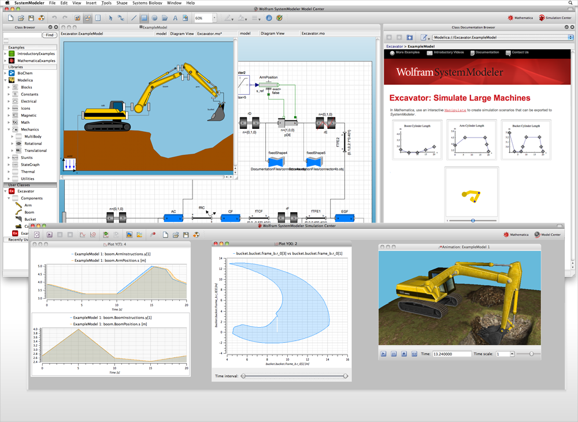Click the new parametric plot icon
578x422 pixels.
pos(93,234)
